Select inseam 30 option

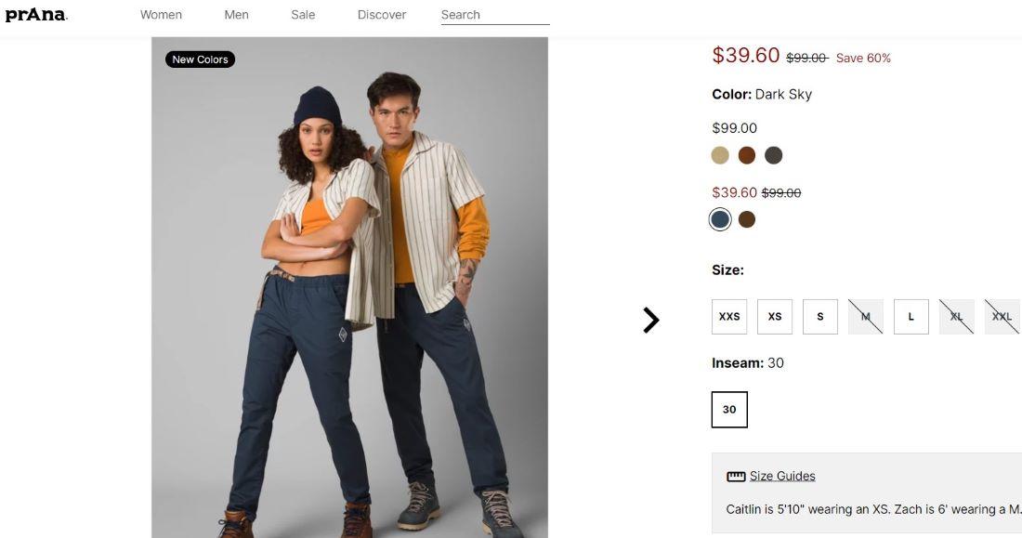(729, 410)
